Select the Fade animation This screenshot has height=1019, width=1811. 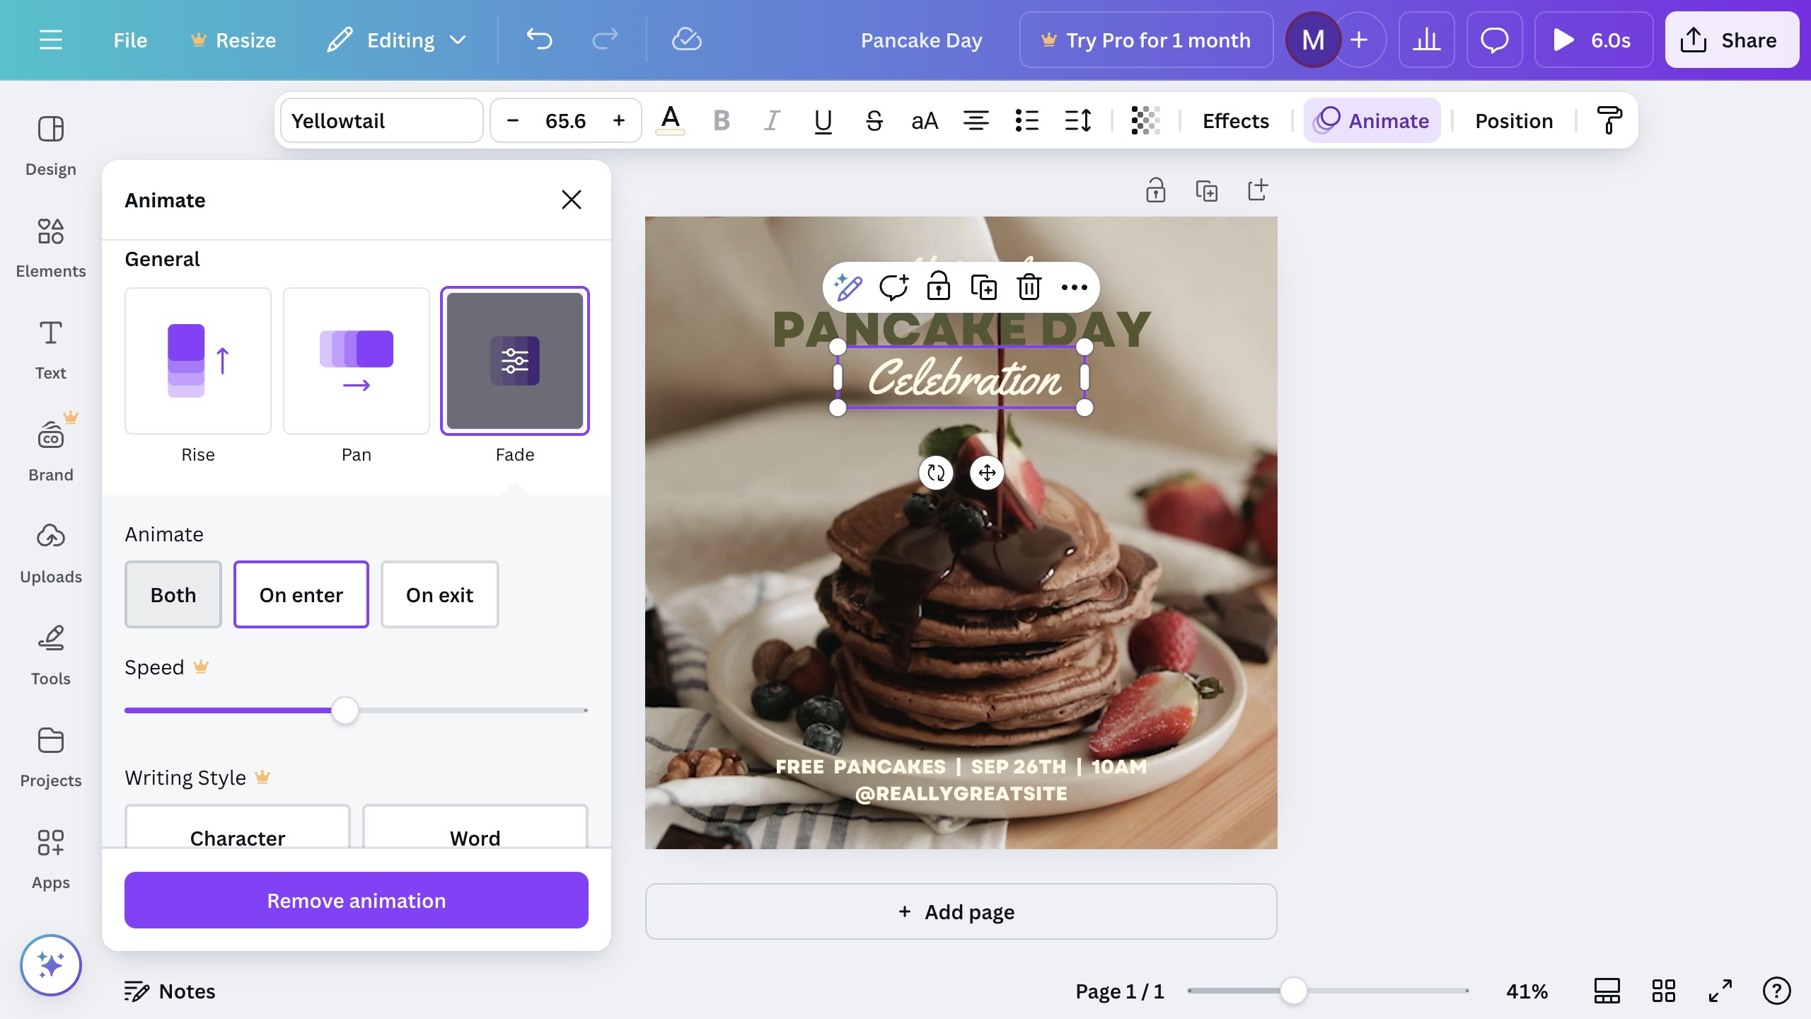(515, 361)
